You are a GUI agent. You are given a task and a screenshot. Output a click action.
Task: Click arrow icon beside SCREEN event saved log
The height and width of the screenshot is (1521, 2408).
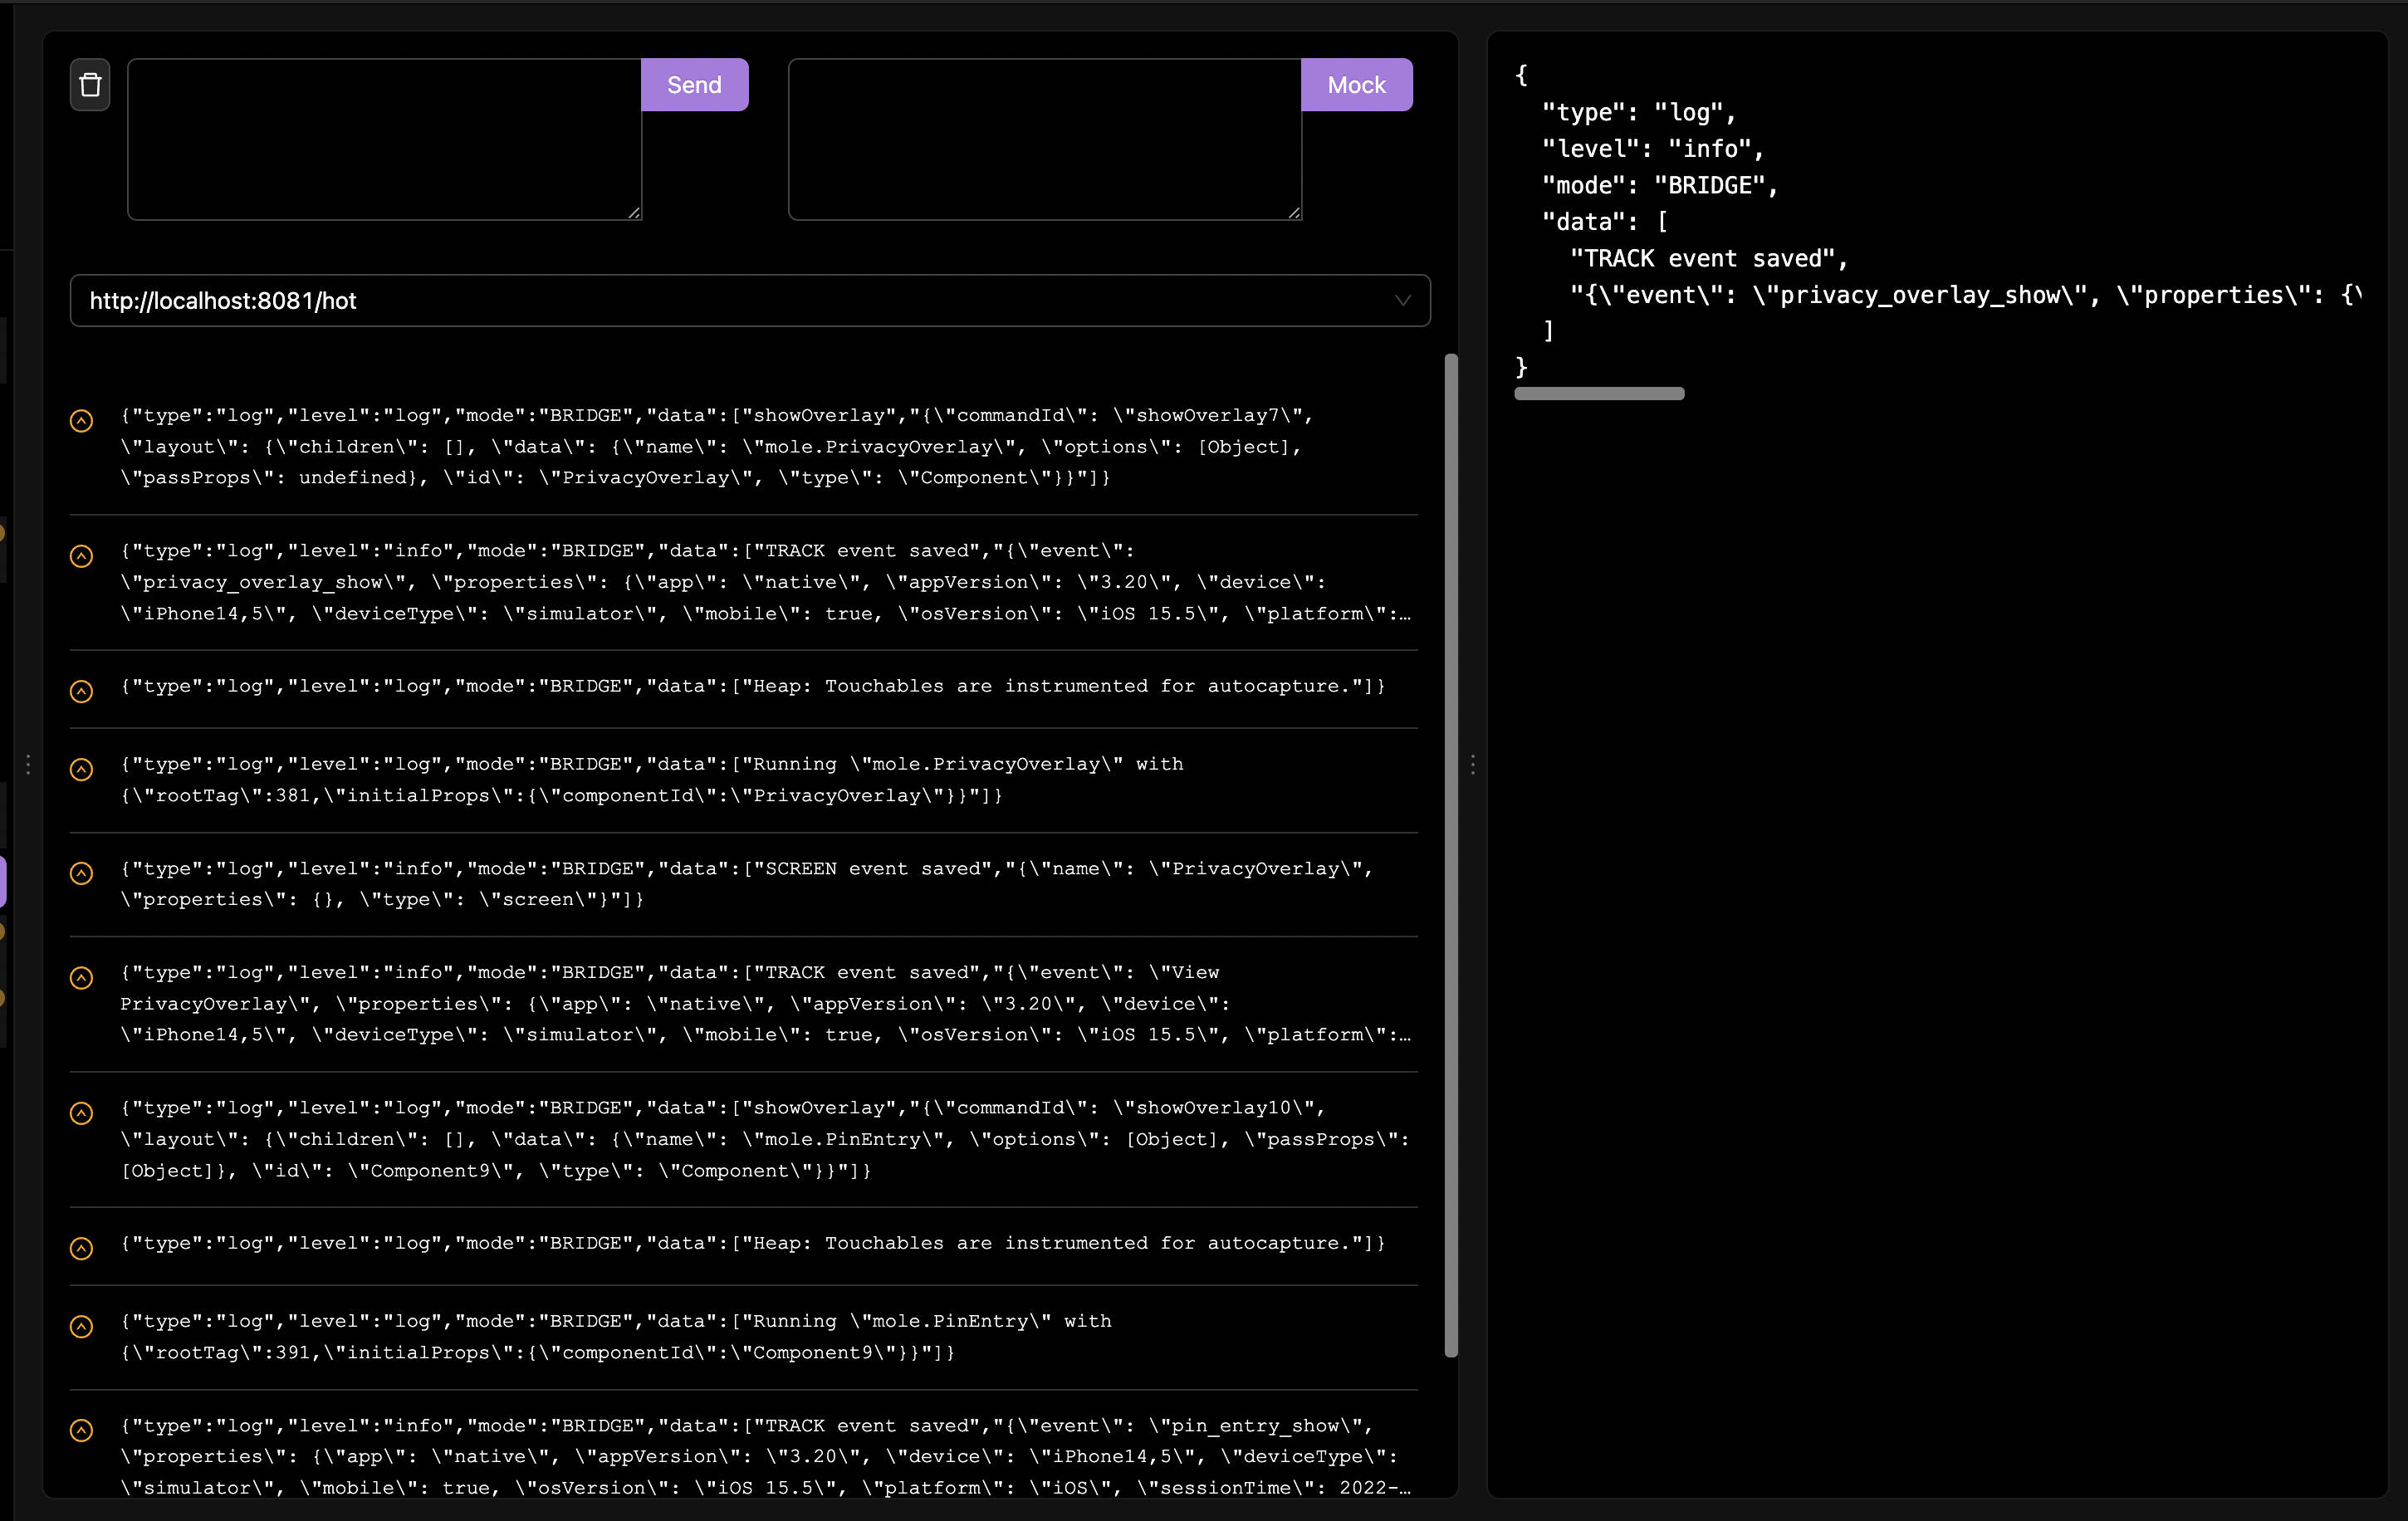click(82, 873)
